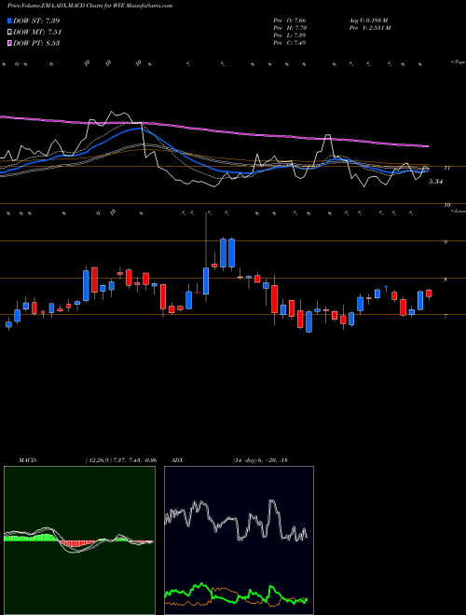466x615 pixels.
Task: Click the 5.34 value label on chart
Action: 435,182
